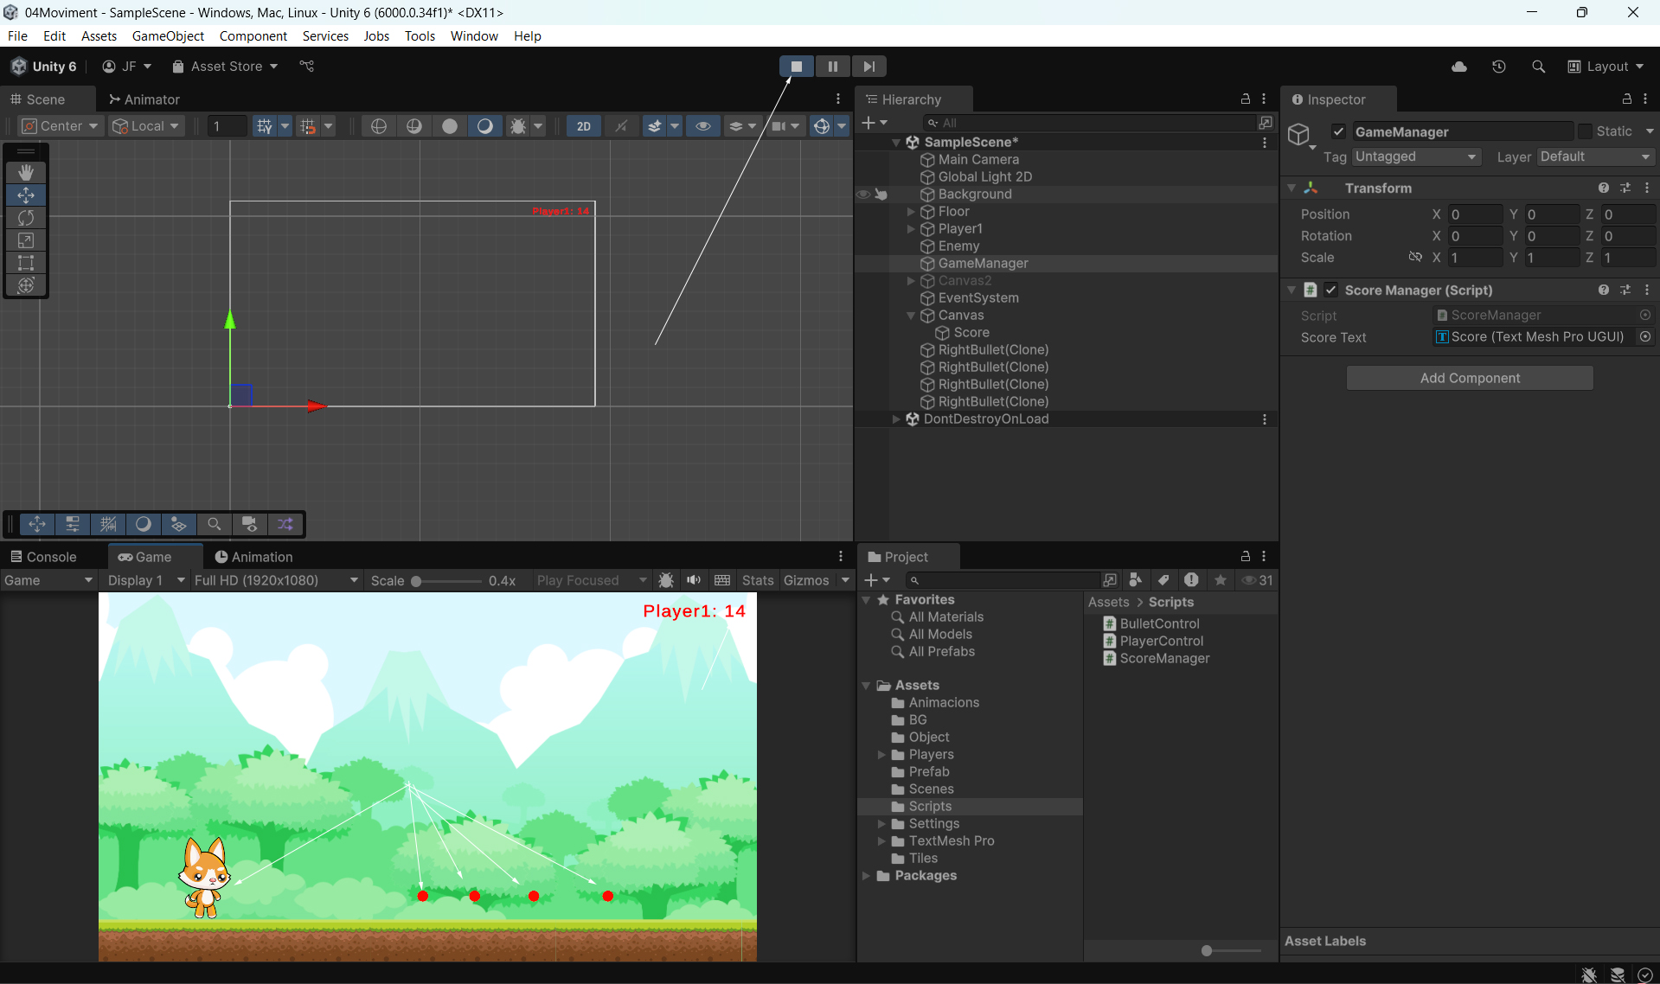This screenshot has width=1660, height=984.
Task: Disable the Score Manager script checkbox
Action: 1331,291
